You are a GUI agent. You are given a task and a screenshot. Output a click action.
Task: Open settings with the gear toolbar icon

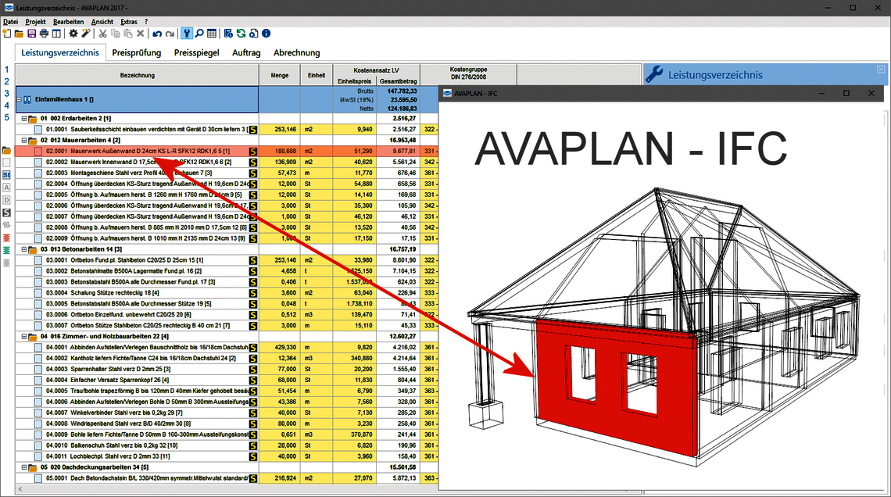click(x=73, y=34)
